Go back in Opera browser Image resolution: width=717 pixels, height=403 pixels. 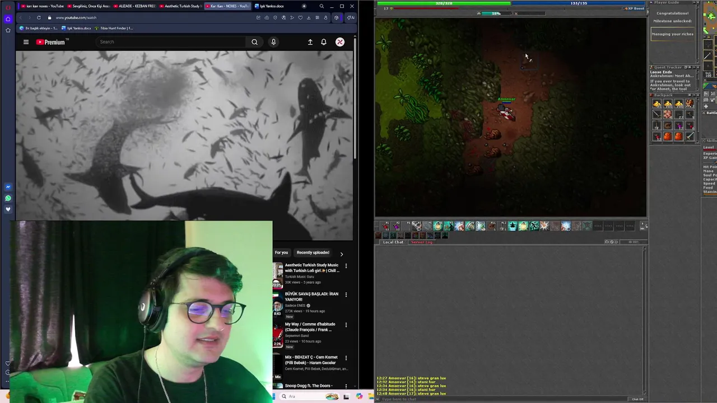pyautogui.click(x=21, y=17)
